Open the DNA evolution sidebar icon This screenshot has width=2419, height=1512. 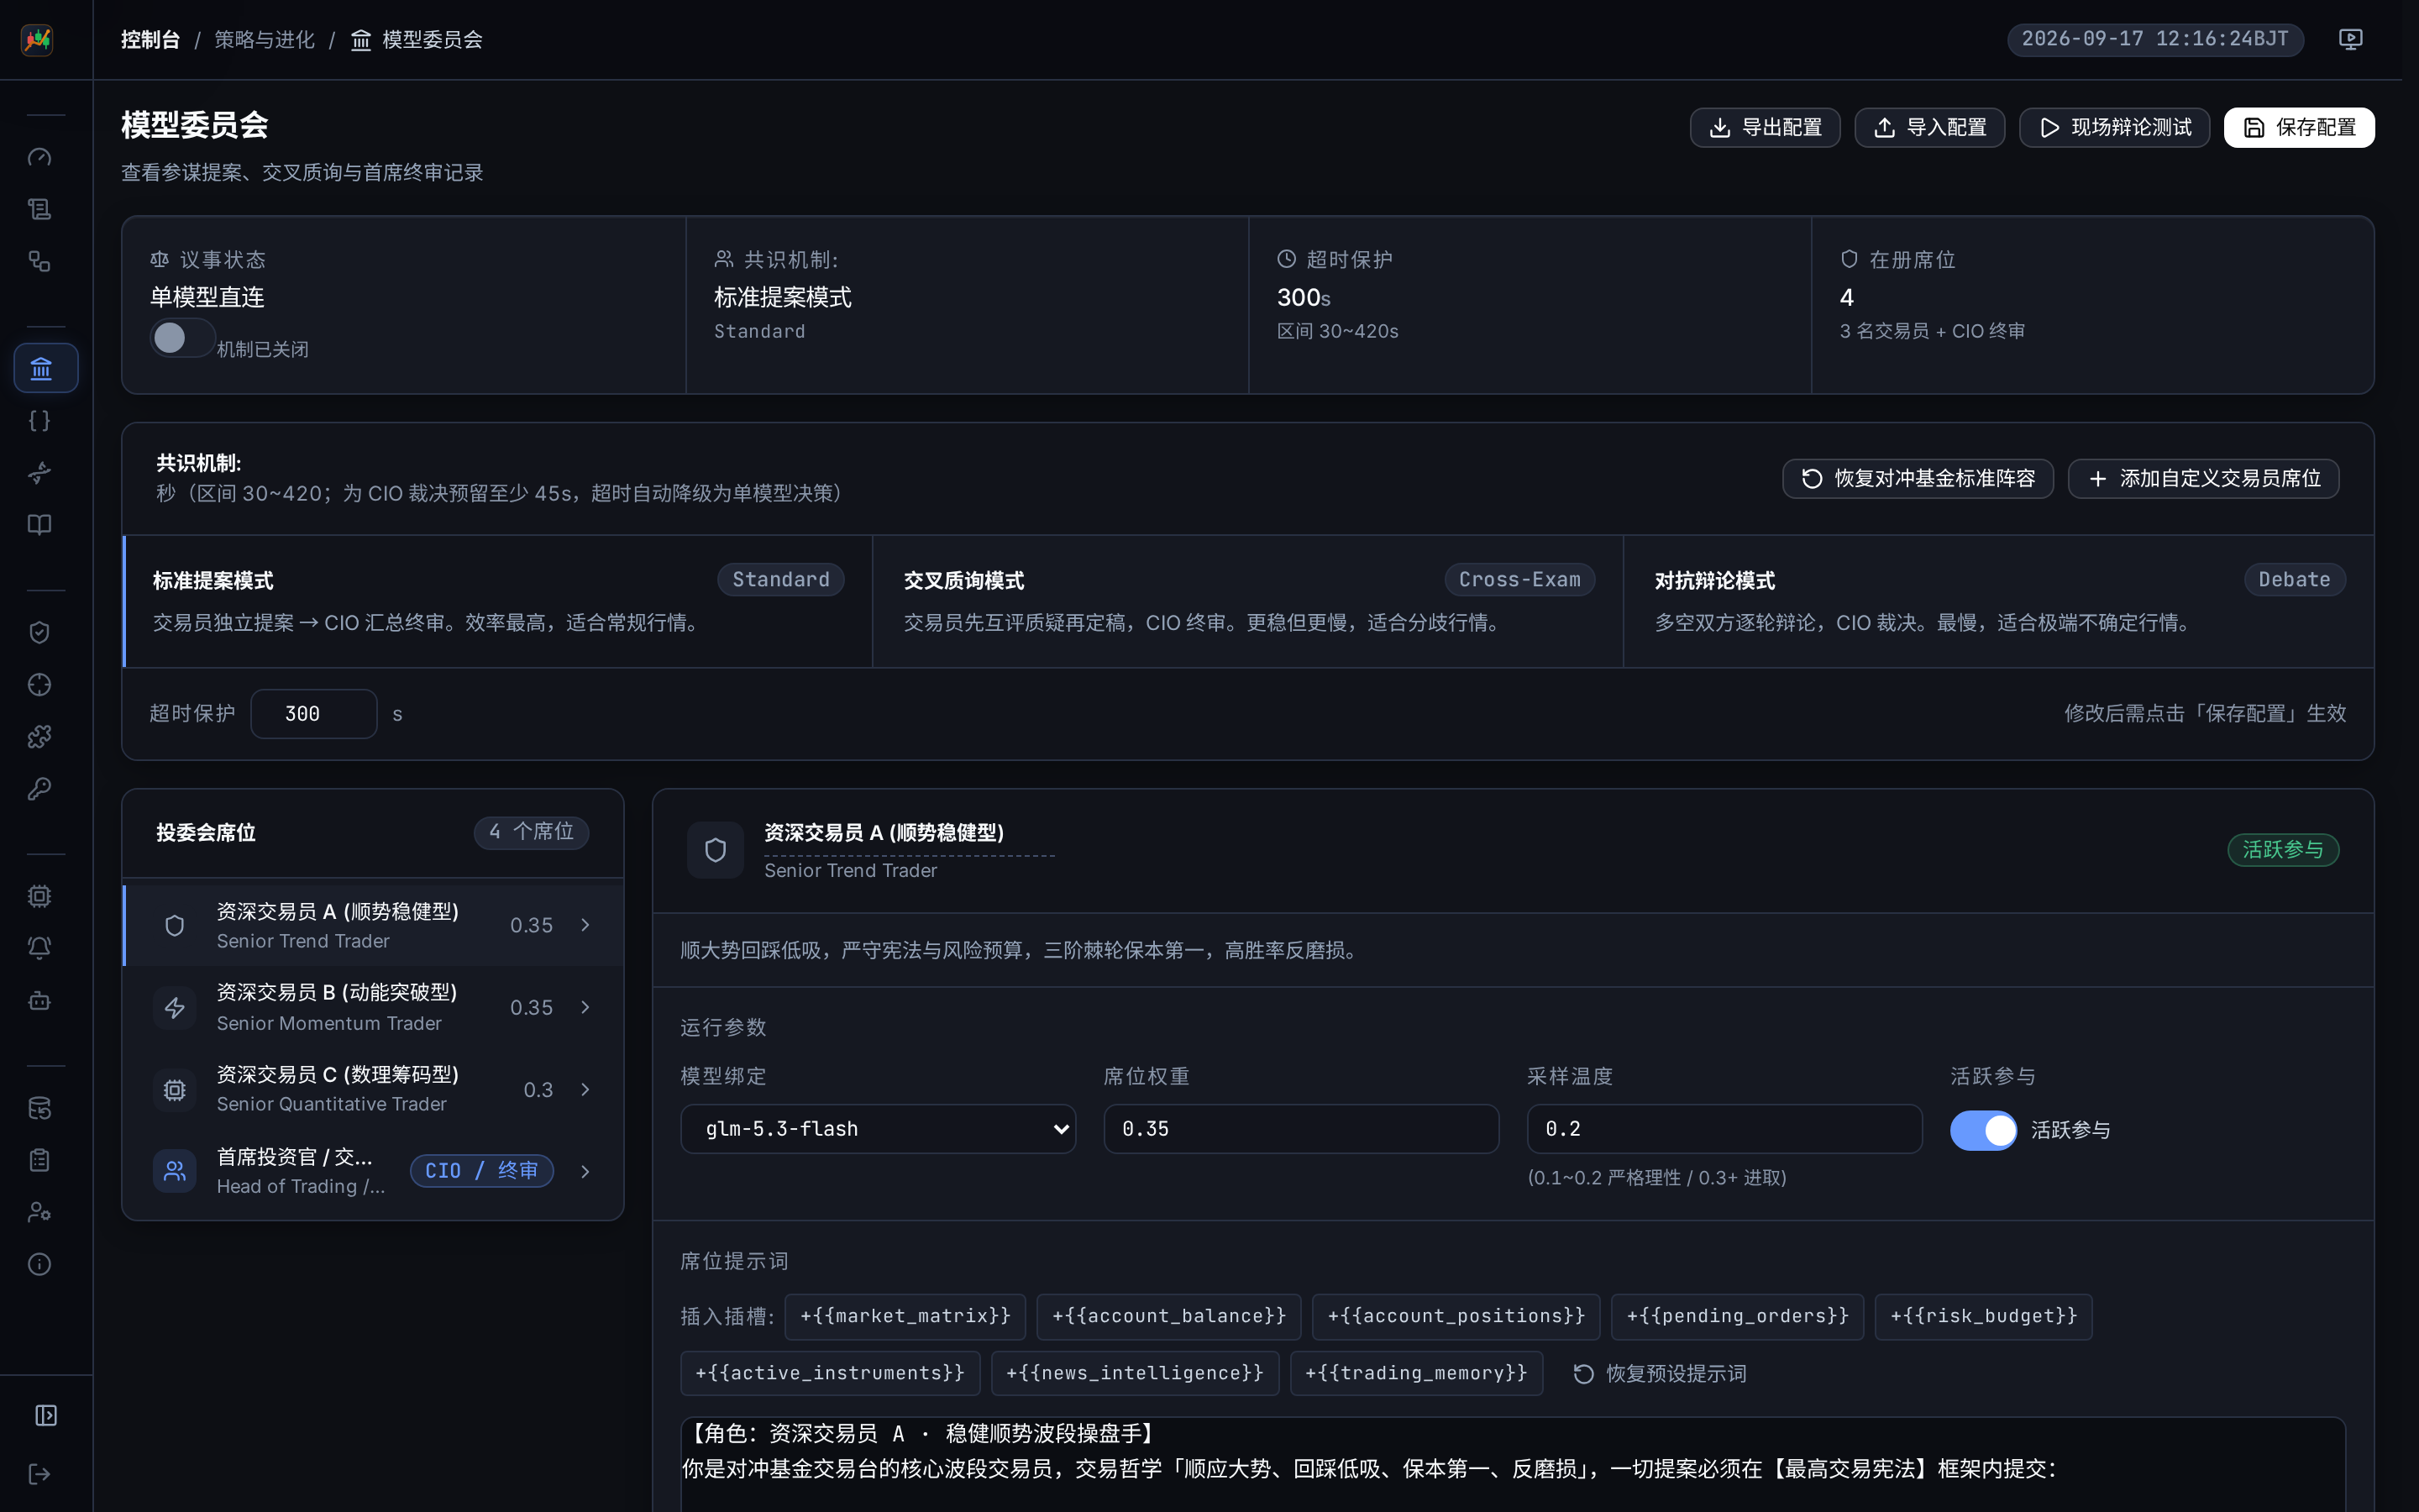point(39,473)
